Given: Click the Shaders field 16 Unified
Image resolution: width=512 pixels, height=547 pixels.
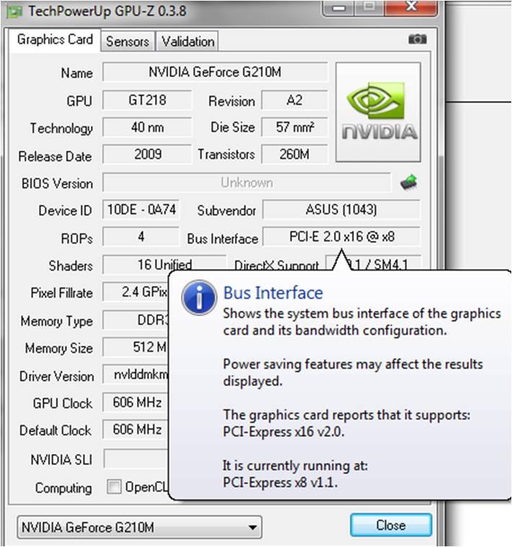Looking at the screenshot, I should click(x=164, y=264).
